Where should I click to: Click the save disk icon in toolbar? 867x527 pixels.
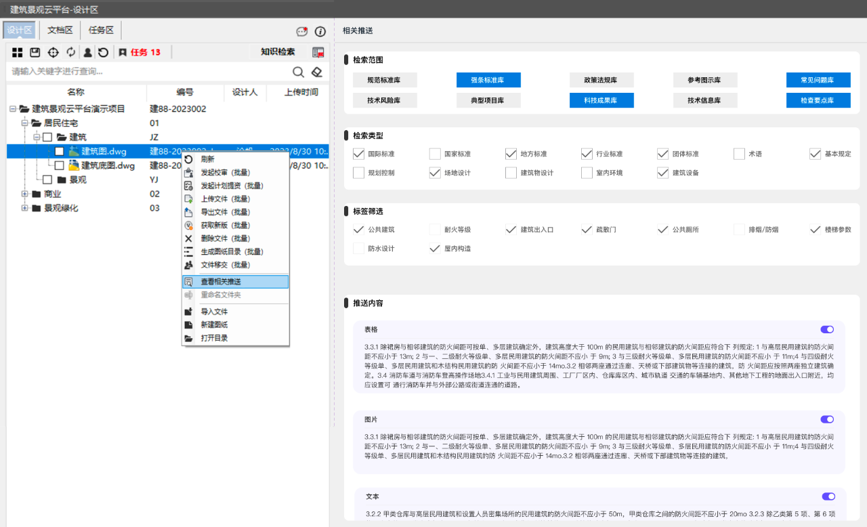[x=35, y=52]
